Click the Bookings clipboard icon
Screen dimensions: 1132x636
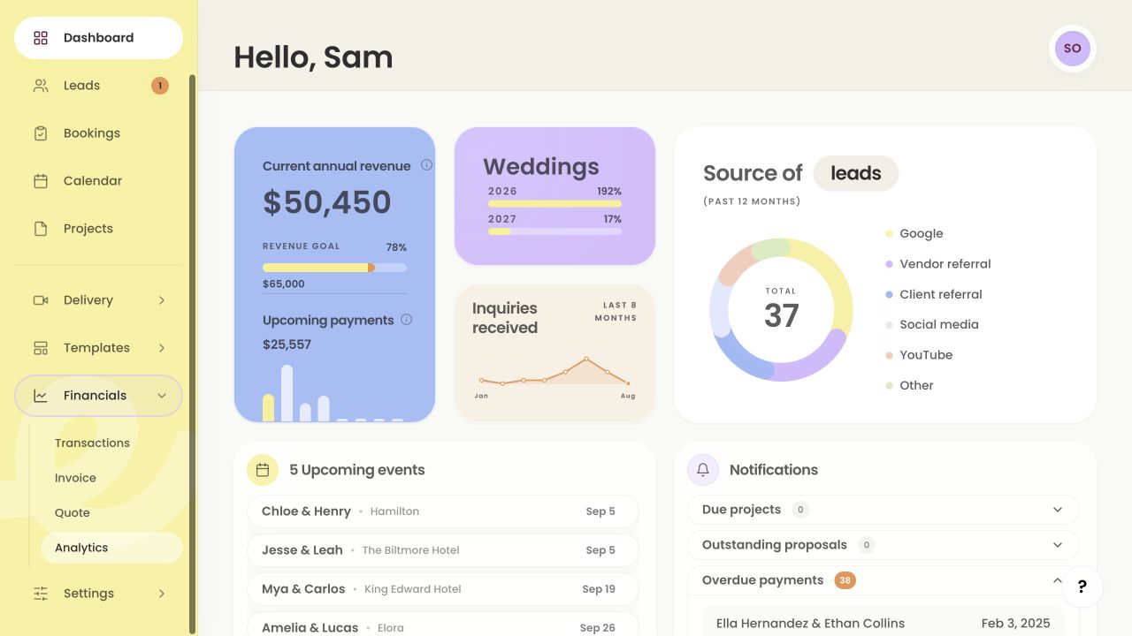pyautogui.click(x=41, y=133)
